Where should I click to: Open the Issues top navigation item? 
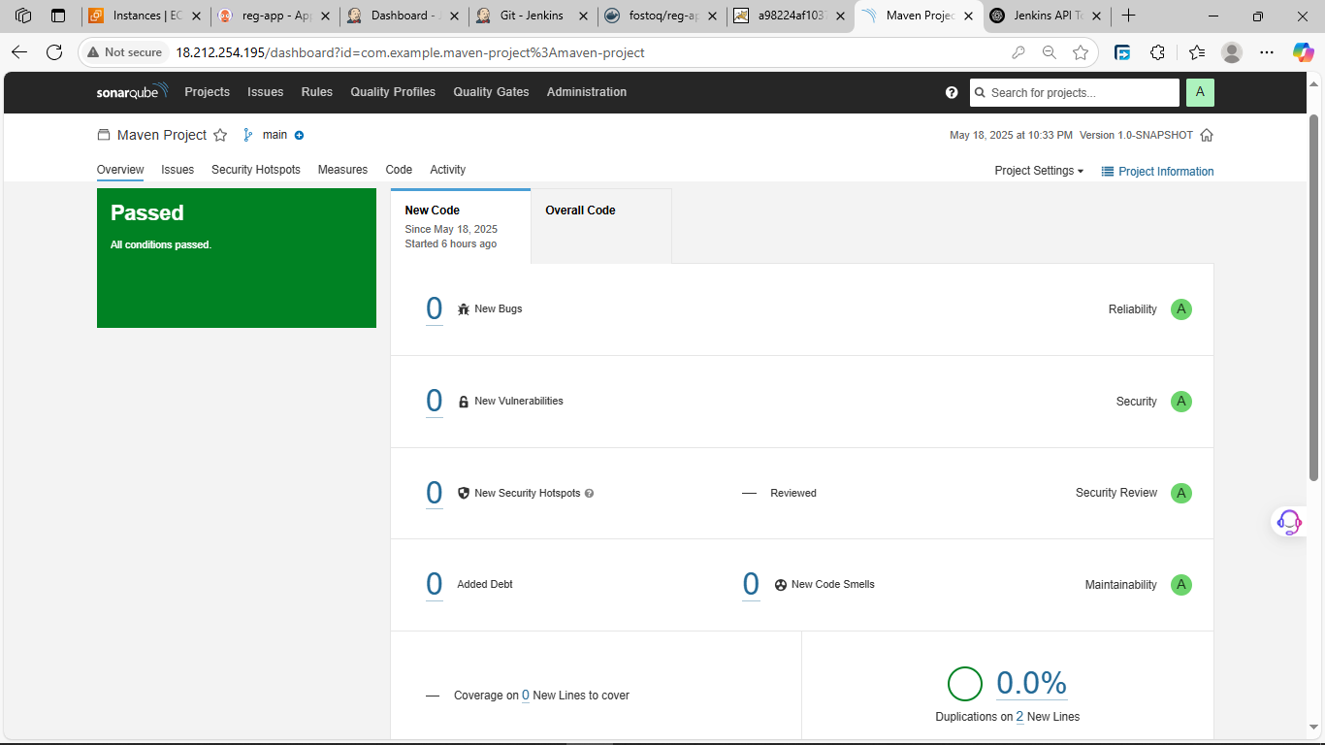pyautogui.click(x=266, y=92)
